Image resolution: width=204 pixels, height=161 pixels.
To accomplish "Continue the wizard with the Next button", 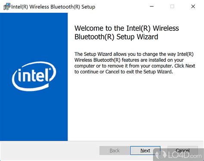I will [145, 151].
